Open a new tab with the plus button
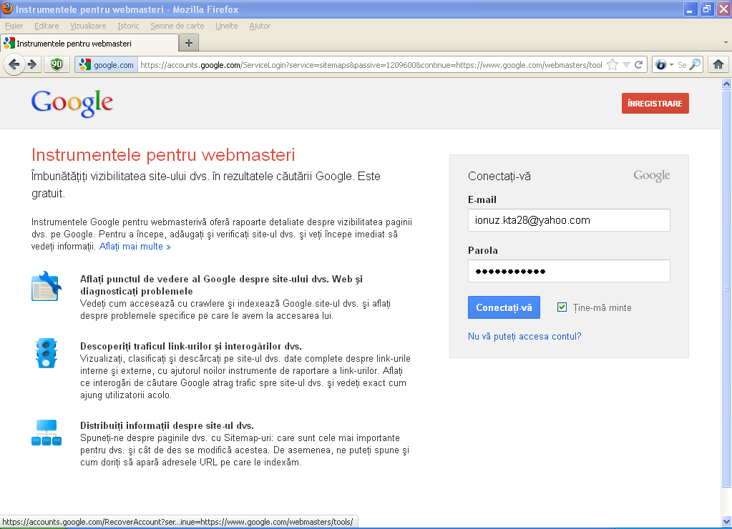Viewport: 732px width, 529px height. 189,44
